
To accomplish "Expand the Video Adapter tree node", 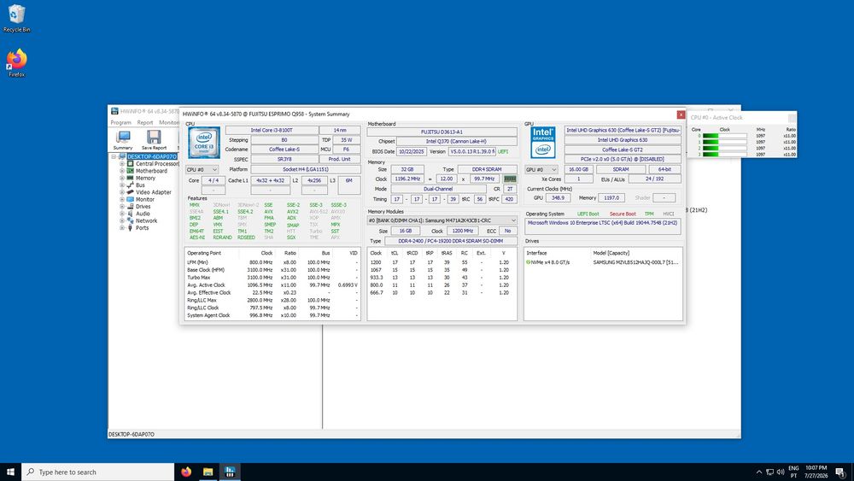I will [x=122, y=191].
